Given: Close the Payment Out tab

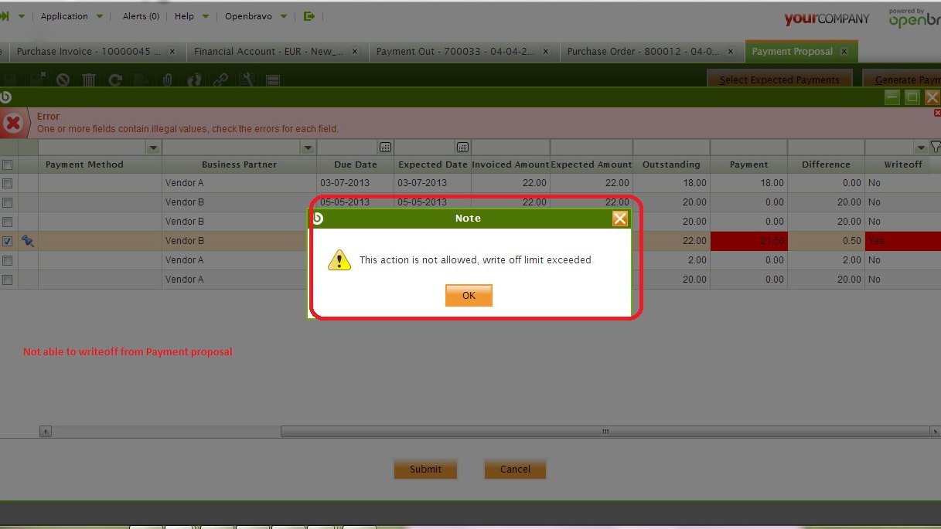Looking at the screenshot, I should click(546, 52).
